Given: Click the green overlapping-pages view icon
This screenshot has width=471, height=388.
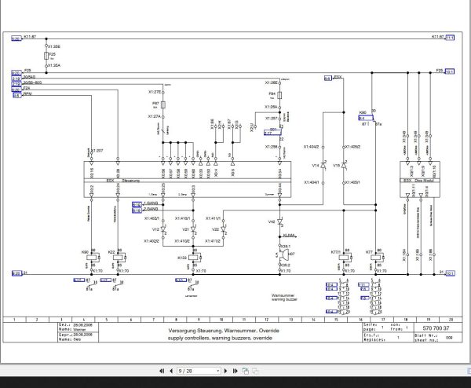Looking at the screenshot, I should point(245,371).
